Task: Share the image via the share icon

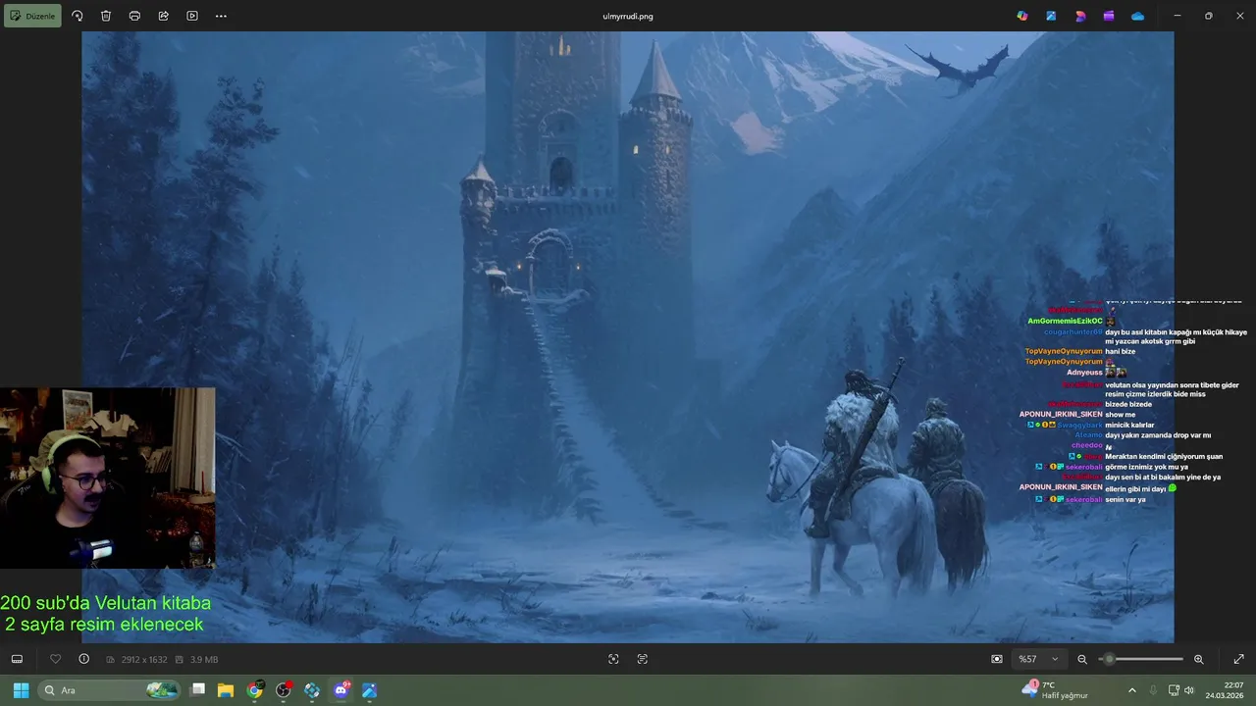Action: tap(163, 16)
